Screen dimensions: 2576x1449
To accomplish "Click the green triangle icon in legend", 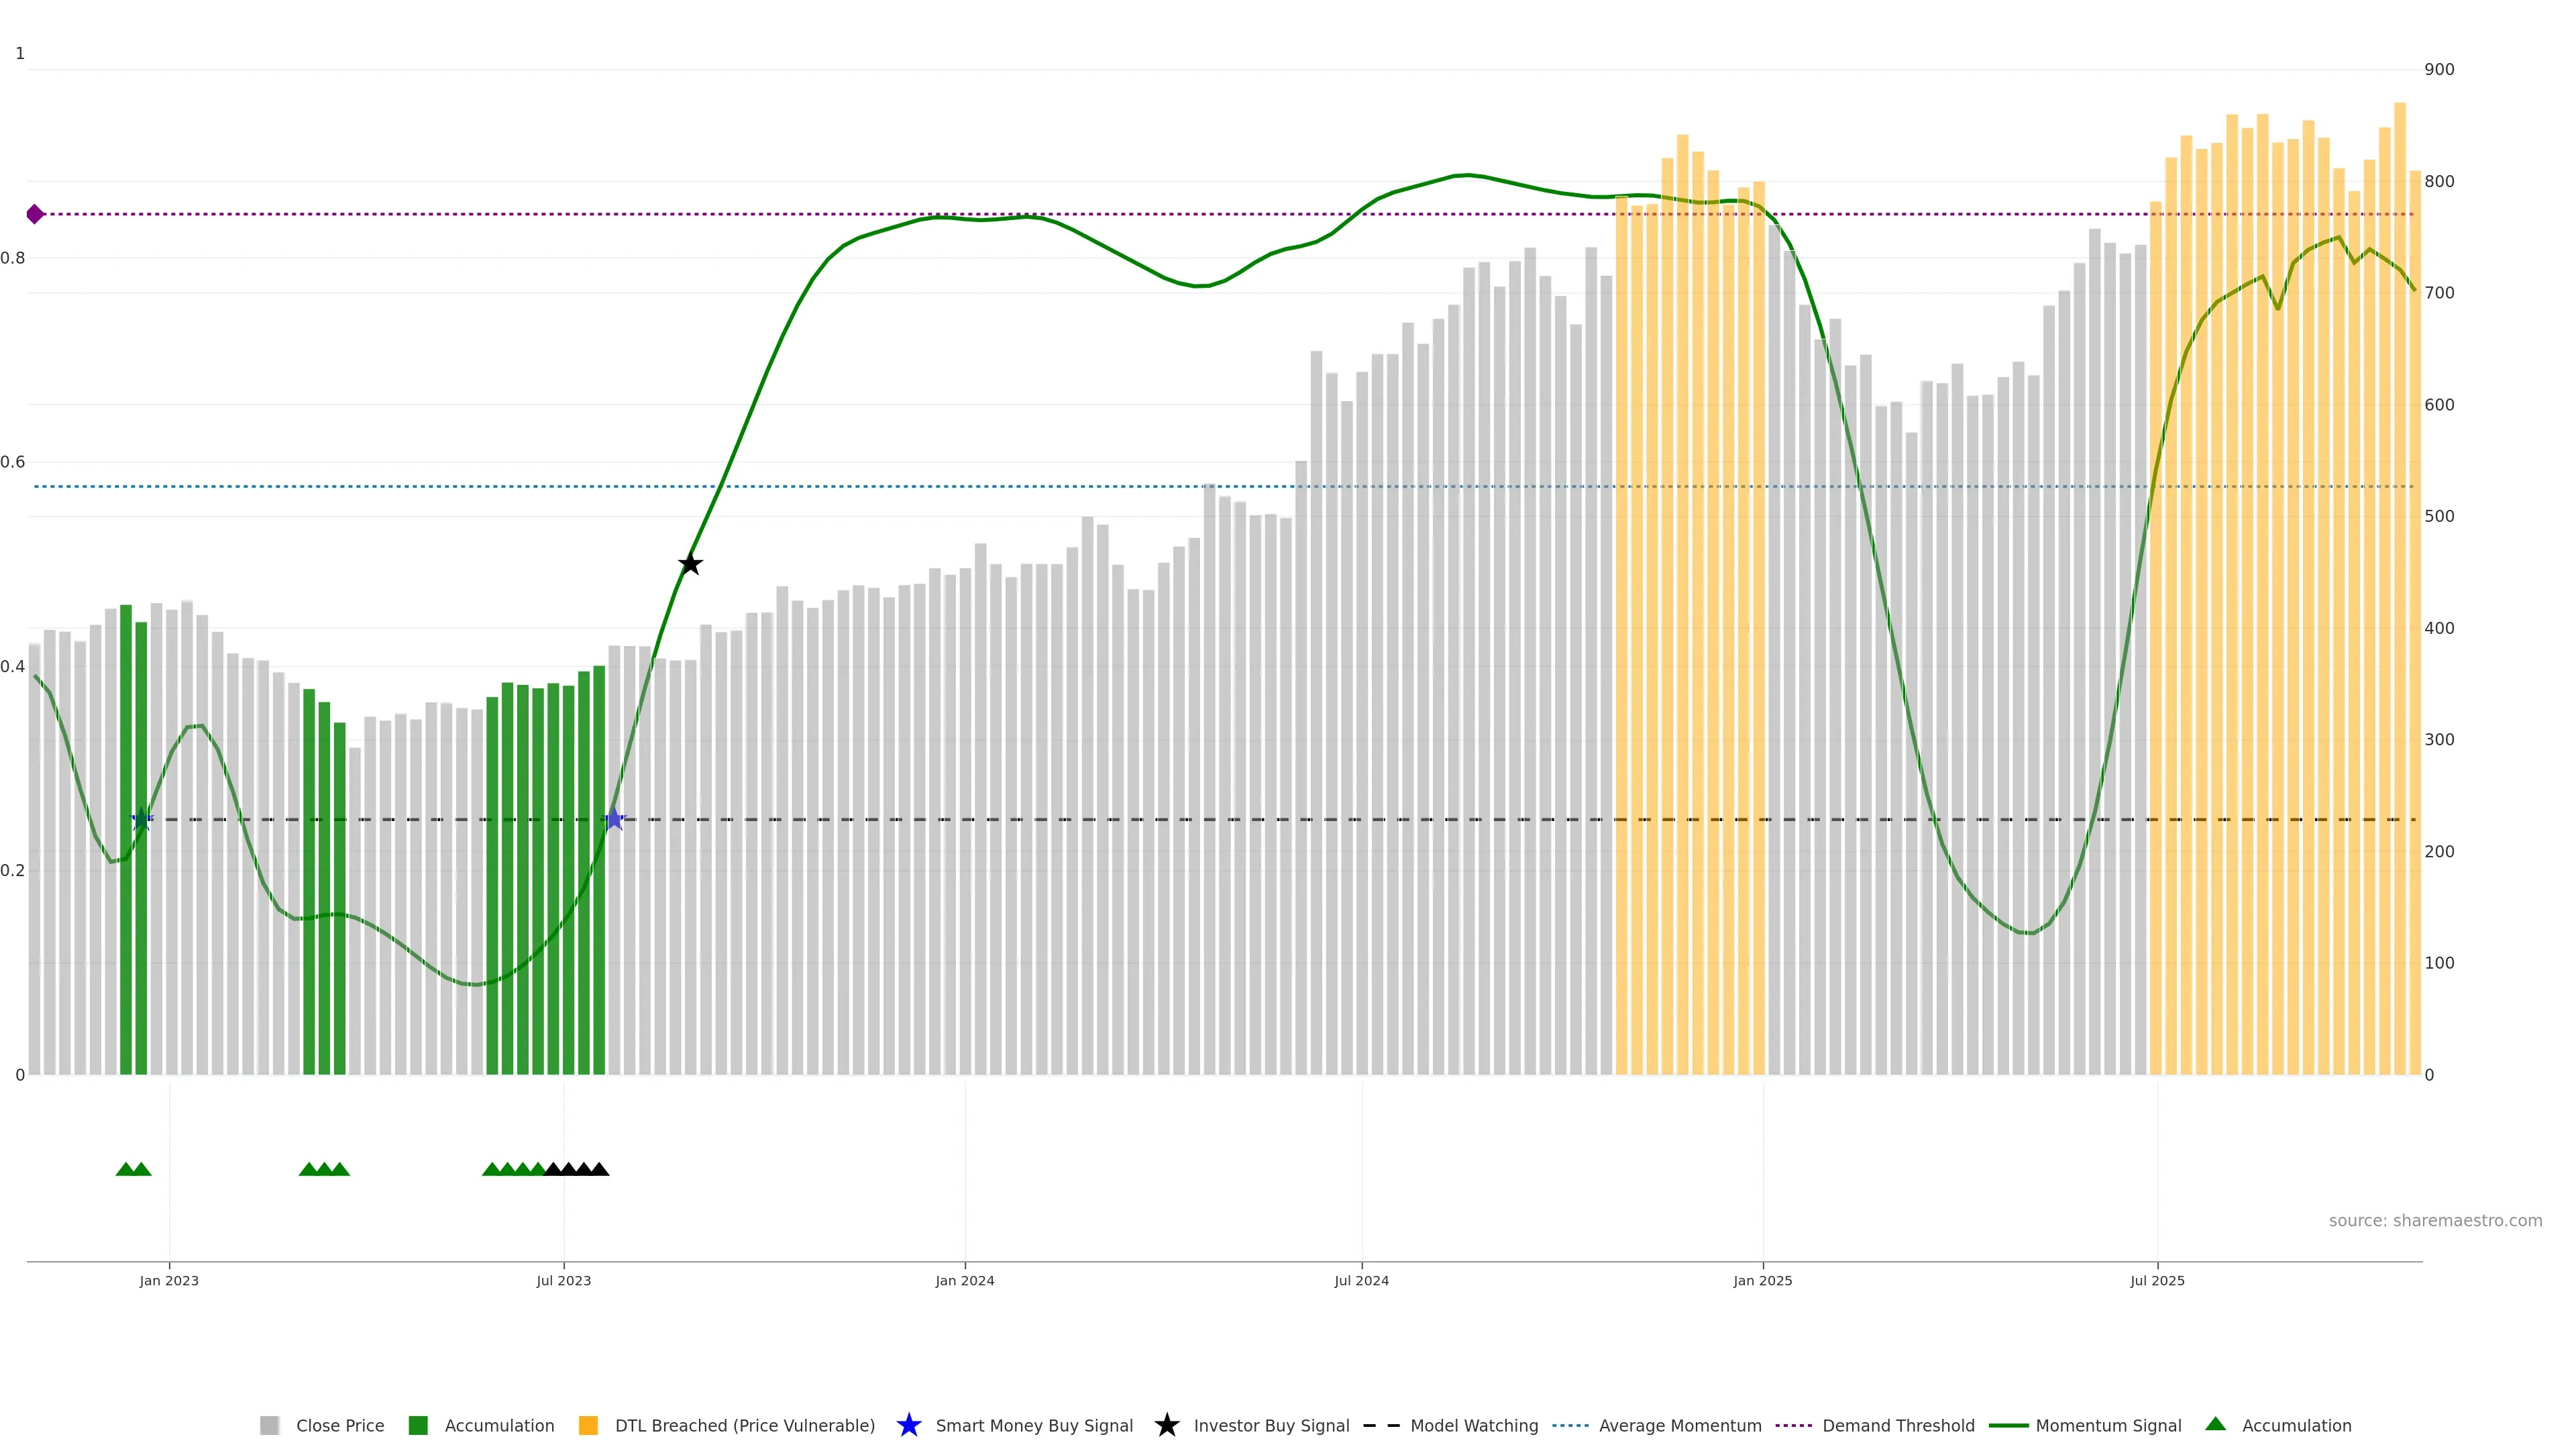I will [x=2215, y=1424].
